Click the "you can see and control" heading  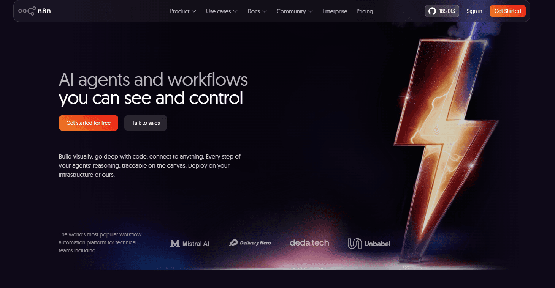point(151,98)
